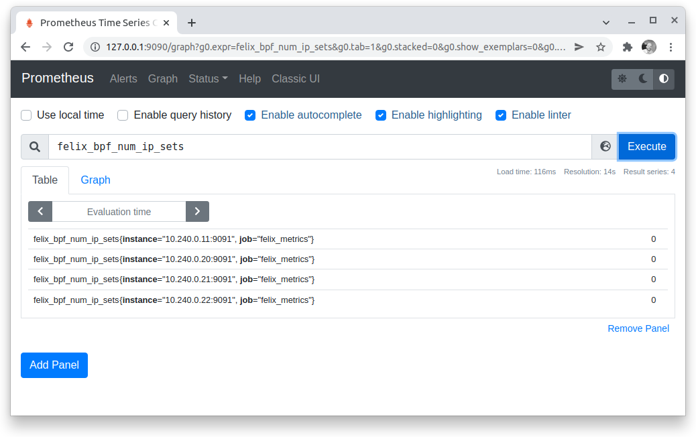Click Remove Panel link
696x437 pixels.
[x=638, y=328]
